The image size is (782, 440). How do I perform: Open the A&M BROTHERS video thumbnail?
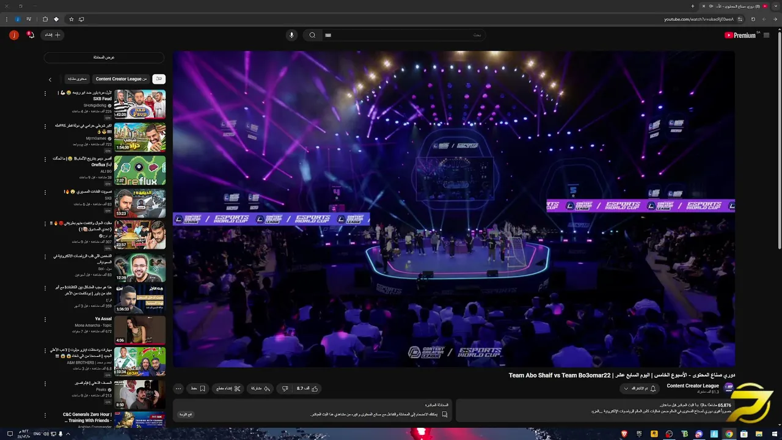pos(140,362)
